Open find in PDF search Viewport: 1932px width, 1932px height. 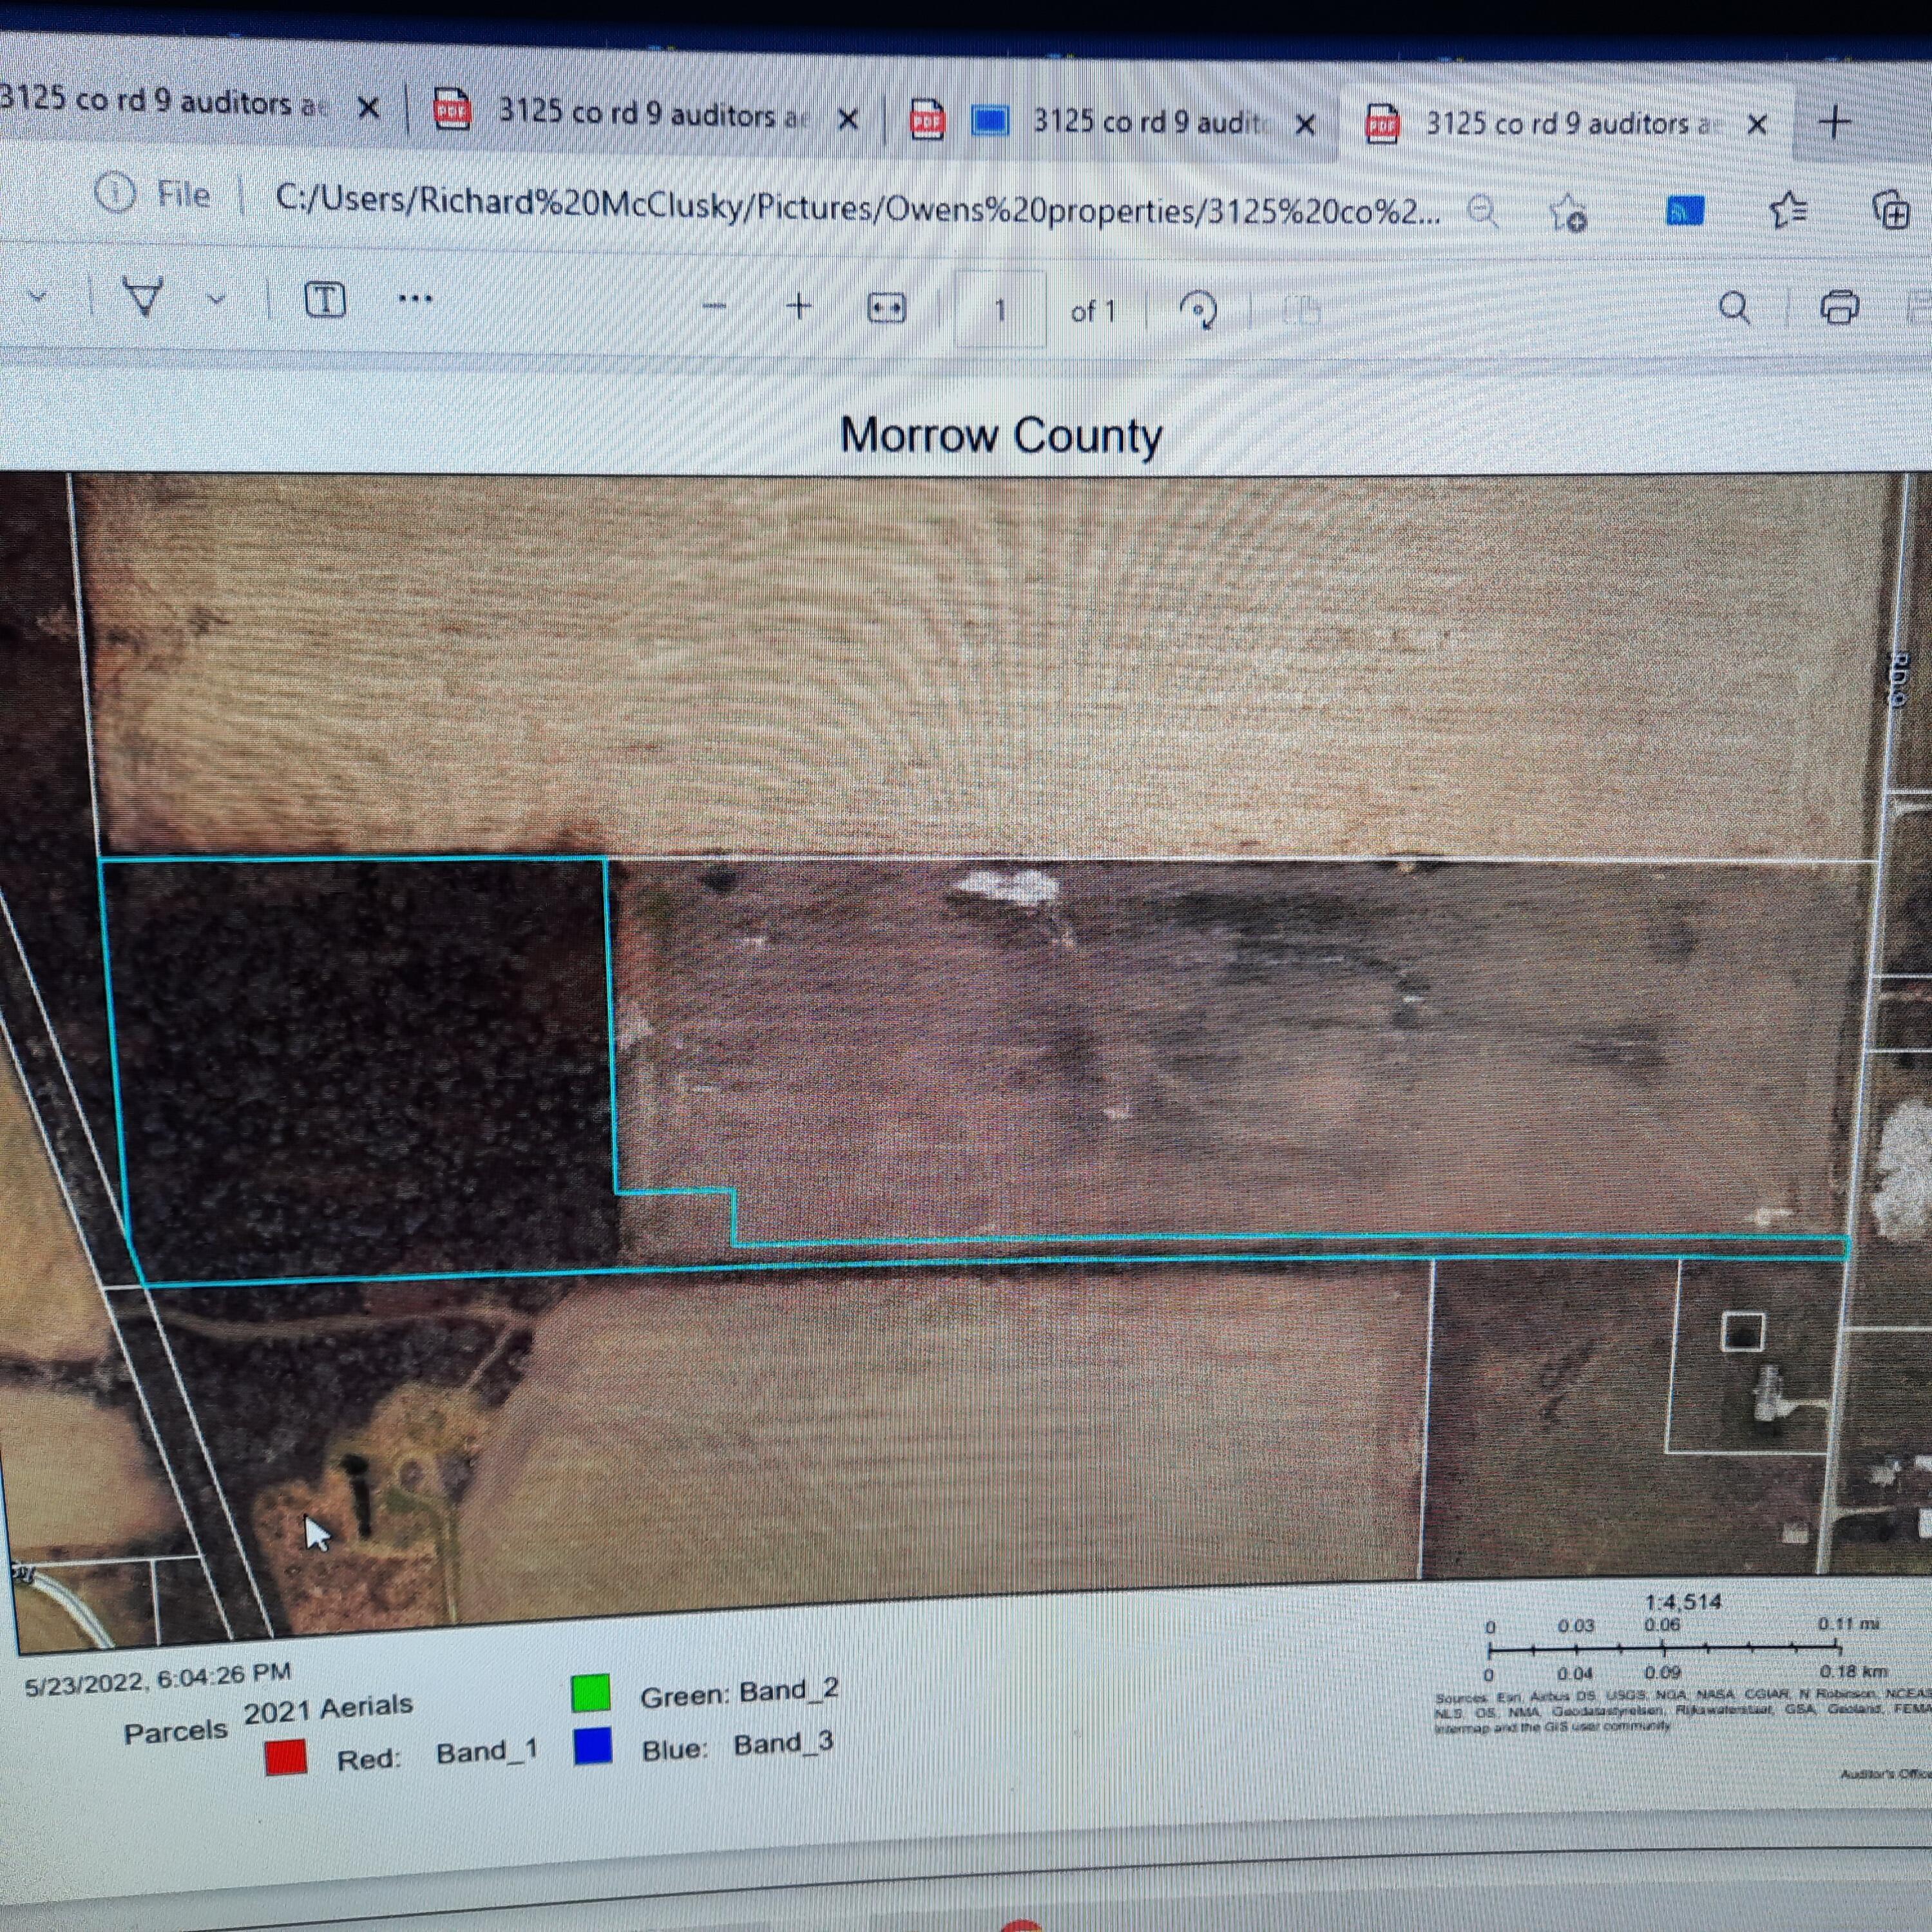(1735, 308)
